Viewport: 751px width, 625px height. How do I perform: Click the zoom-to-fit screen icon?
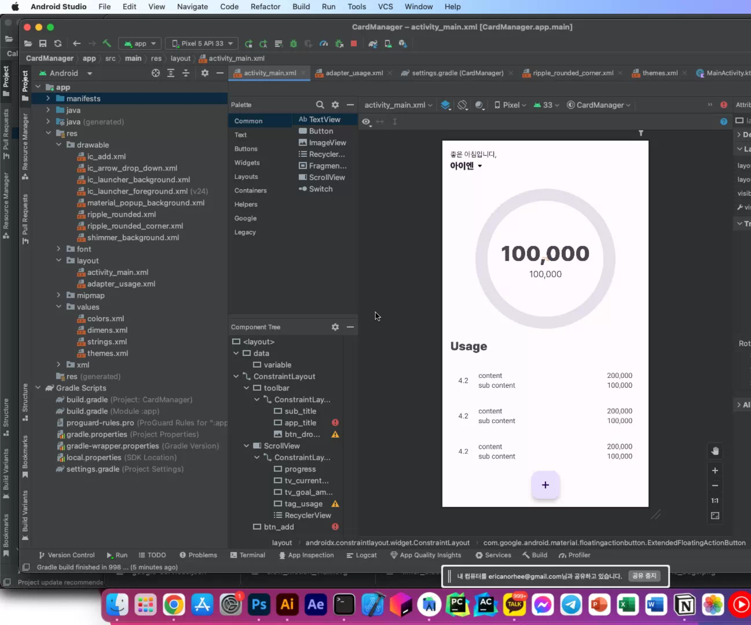(x=715, y=515)
